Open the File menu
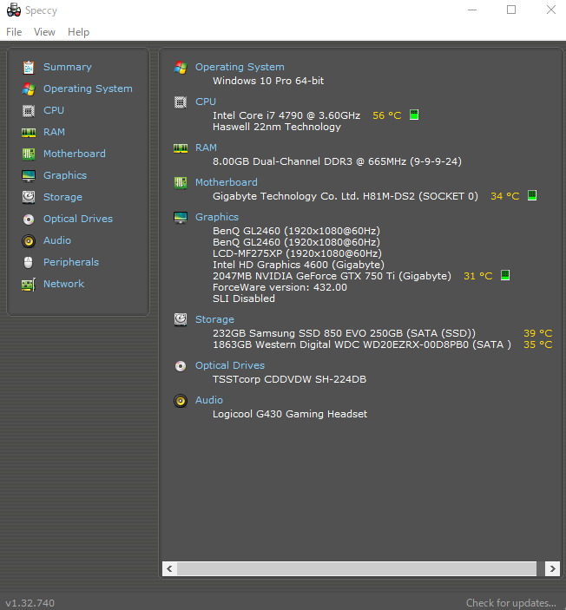The width and height of the screenshot is (566, 610). 14,32
